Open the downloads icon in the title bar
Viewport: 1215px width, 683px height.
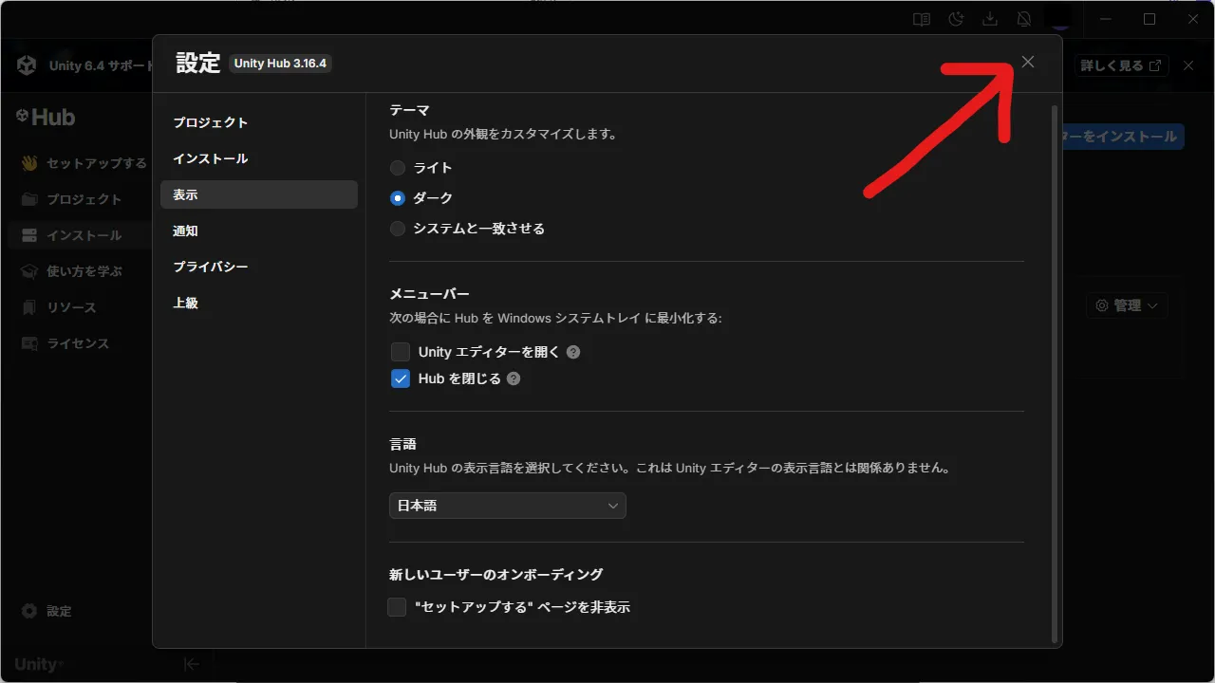tap(990, 18)
